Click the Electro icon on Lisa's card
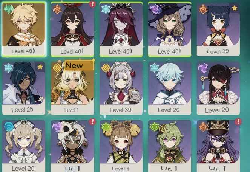The width and height of the screenshot is (250, 172). tap(154, 9)
